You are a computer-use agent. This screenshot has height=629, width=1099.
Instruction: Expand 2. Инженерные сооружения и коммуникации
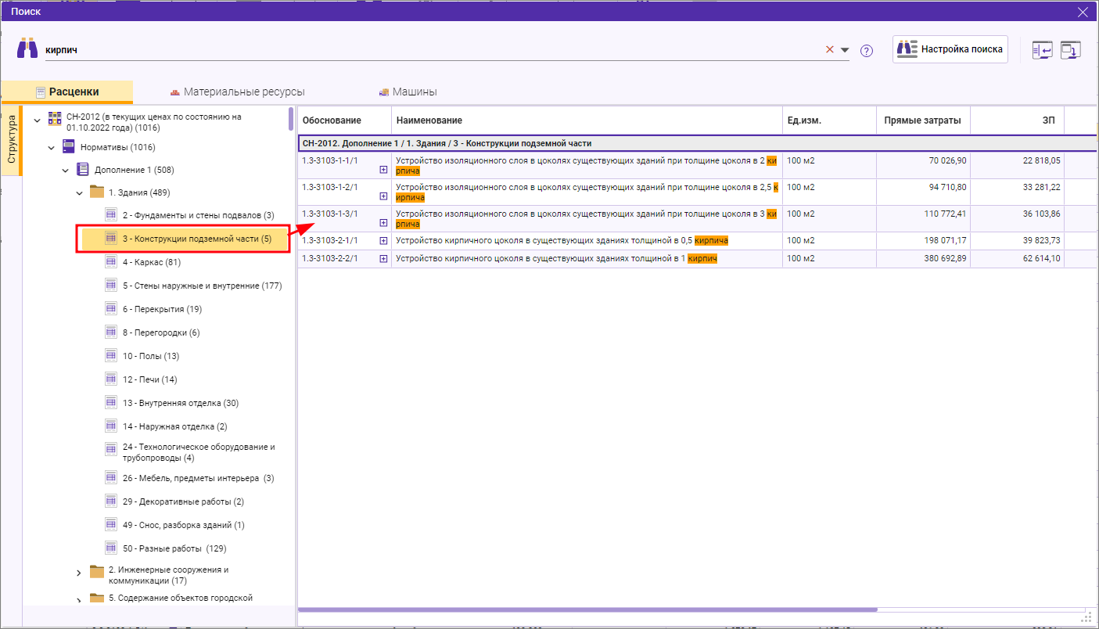[x=78, y=573]
